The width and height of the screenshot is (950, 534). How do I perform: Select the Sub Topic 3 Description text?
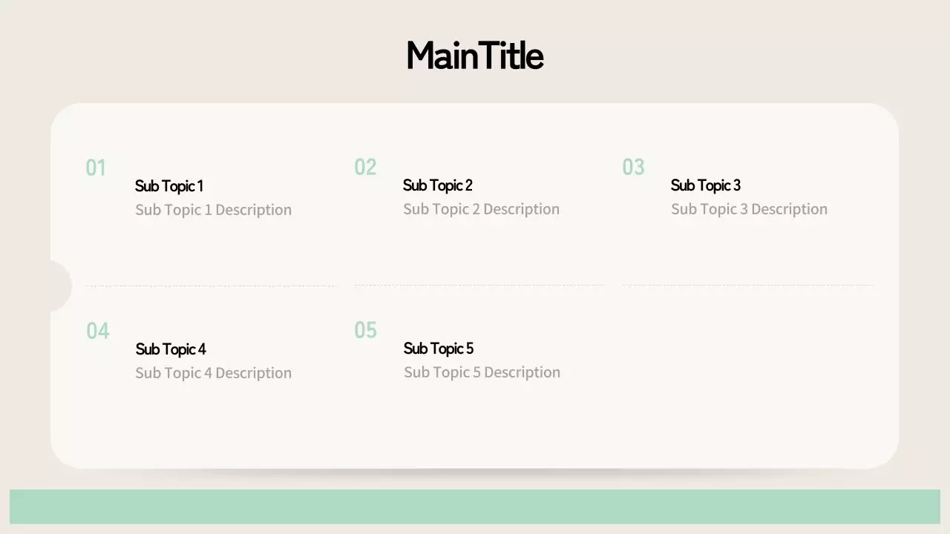click(x=749, y=209)
